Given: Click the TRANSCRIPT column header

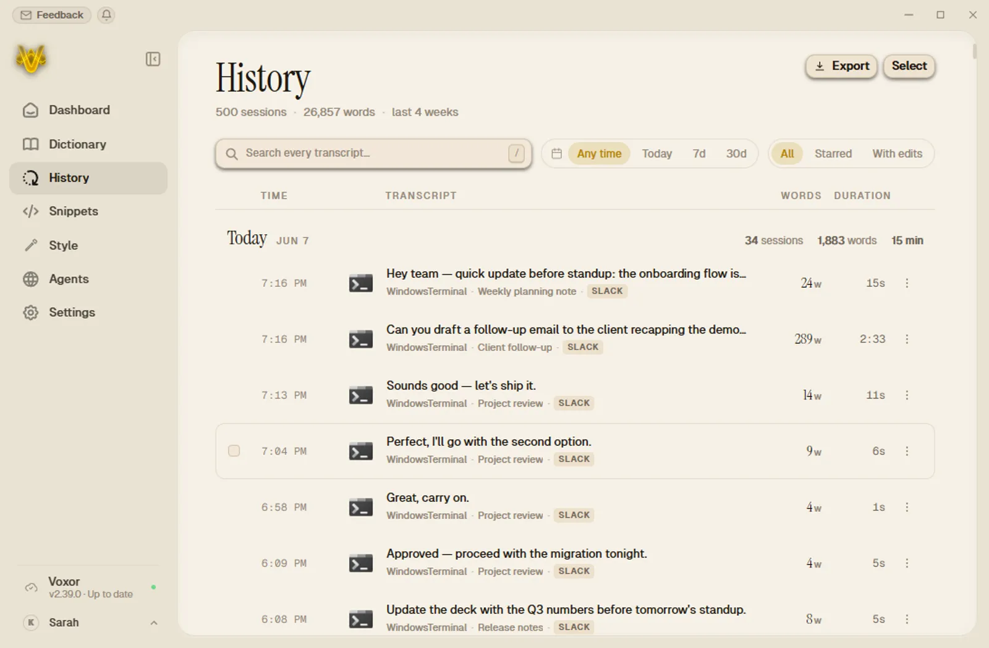Looking at the screenshot, I should pyautogui.click(x=421, y=196).
